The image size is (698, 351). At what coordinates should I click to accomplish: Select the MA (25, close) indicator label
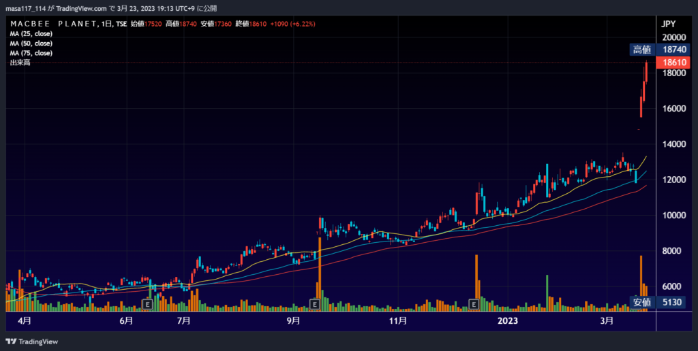[31, 34]
